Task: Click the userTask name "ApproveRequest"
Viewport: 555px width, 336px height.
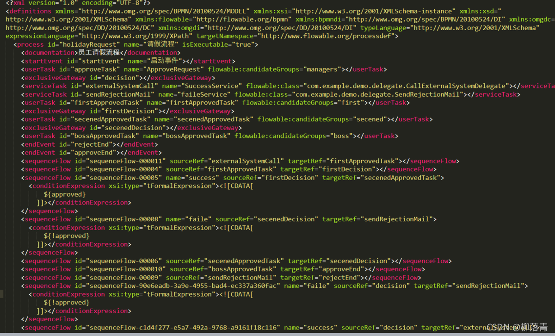Action: tap(174, 69)
